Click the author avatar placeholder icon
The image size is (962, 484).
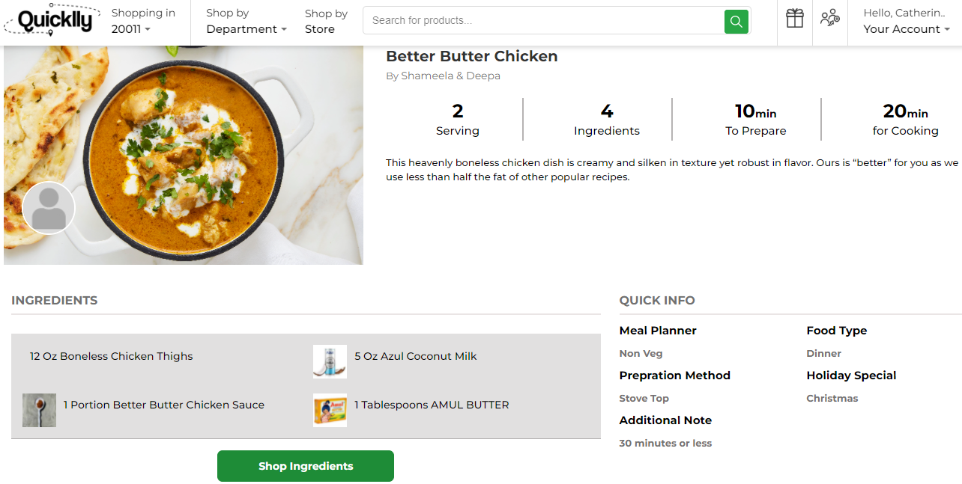(x=49, y=208)
